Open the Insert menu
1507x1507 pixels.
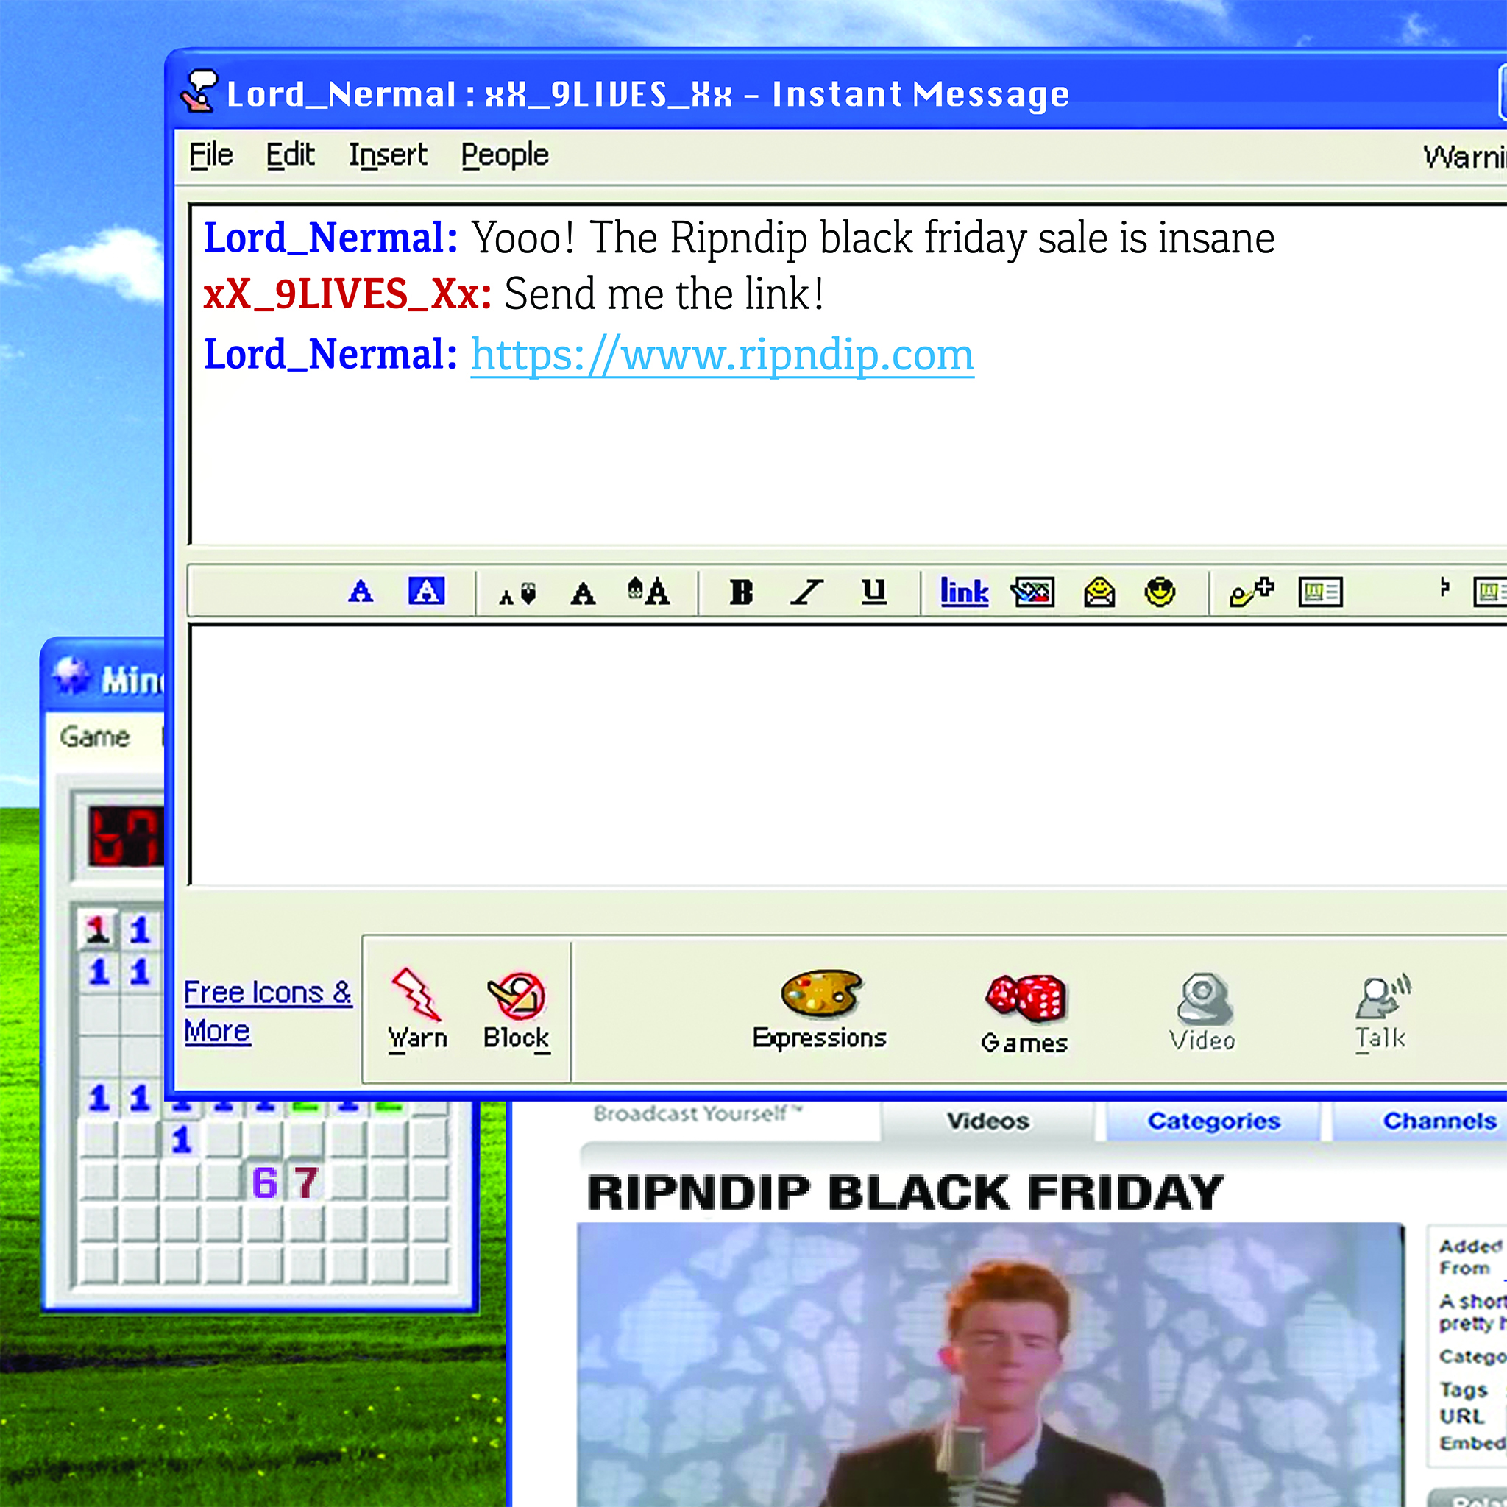(x=388, y=155)
